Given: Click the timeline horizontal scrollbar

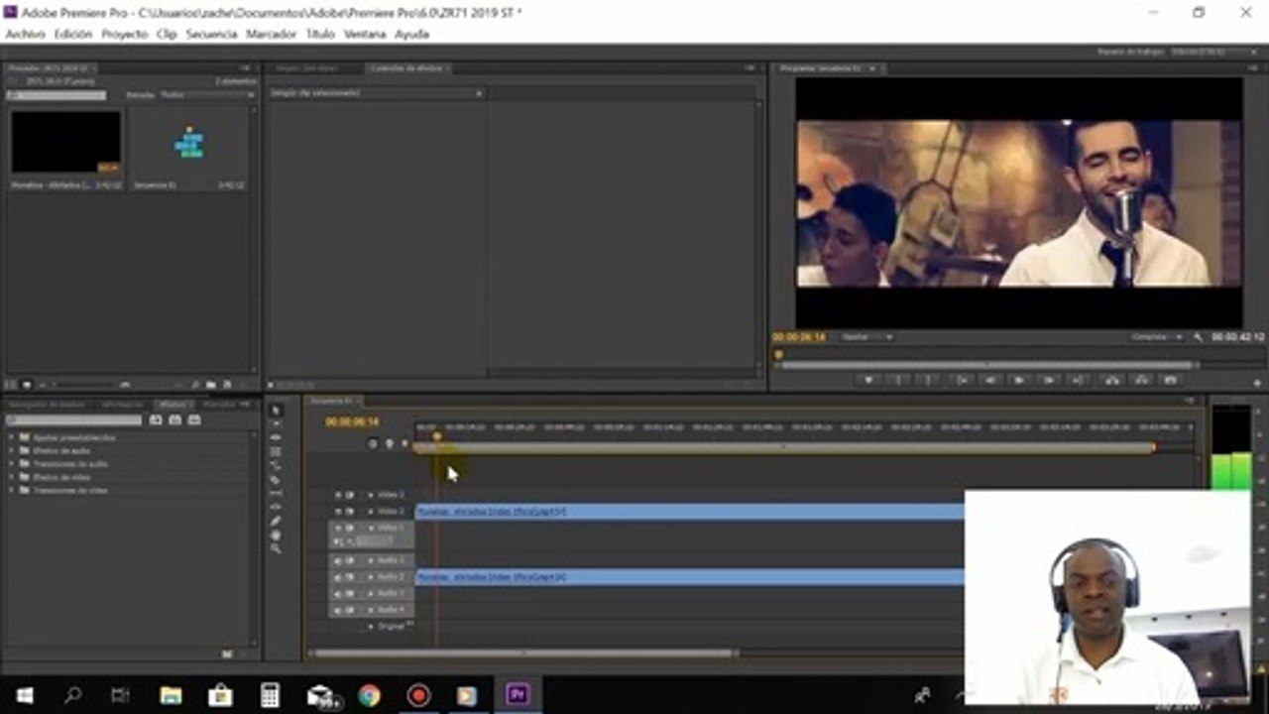Looking at the screenshot, I should tap(522, 653).
